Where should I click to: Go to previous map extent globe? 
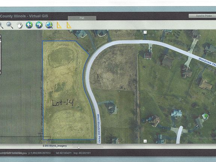pos(29,25)
